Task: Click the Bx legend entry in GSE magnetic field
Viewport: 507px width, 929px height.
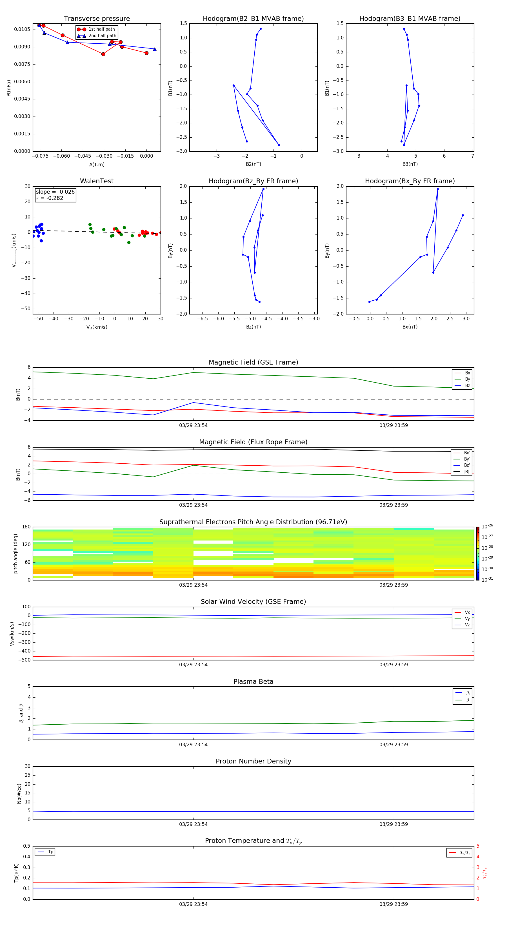Action: [x=462, y=373]
